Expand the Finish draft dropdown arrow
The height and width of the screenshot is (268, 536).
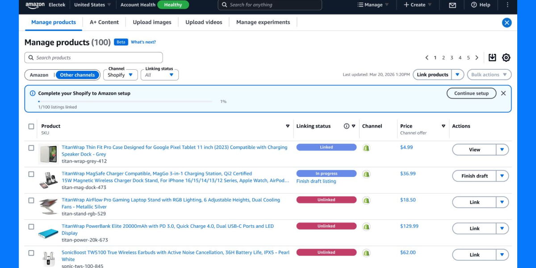click(502, 176)
